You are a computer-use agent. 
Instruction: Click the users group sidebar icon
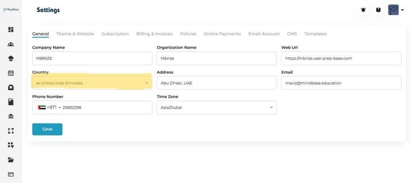pyautogui.click(x=11, y=44)
